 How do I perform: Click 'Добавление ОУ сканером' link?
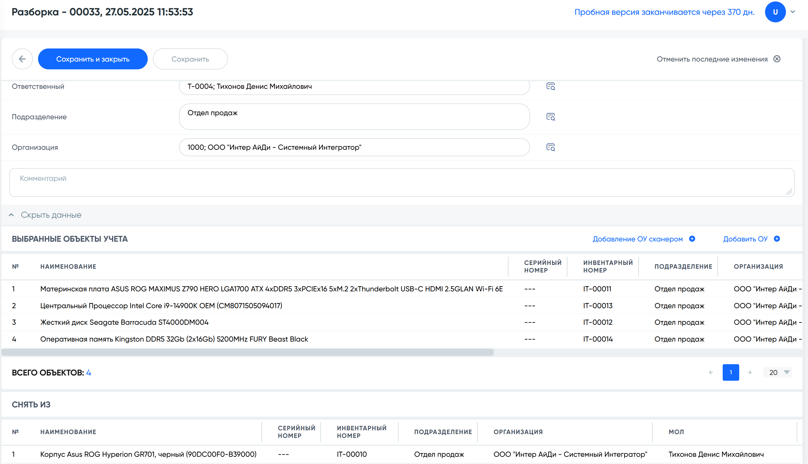(637, 239)
